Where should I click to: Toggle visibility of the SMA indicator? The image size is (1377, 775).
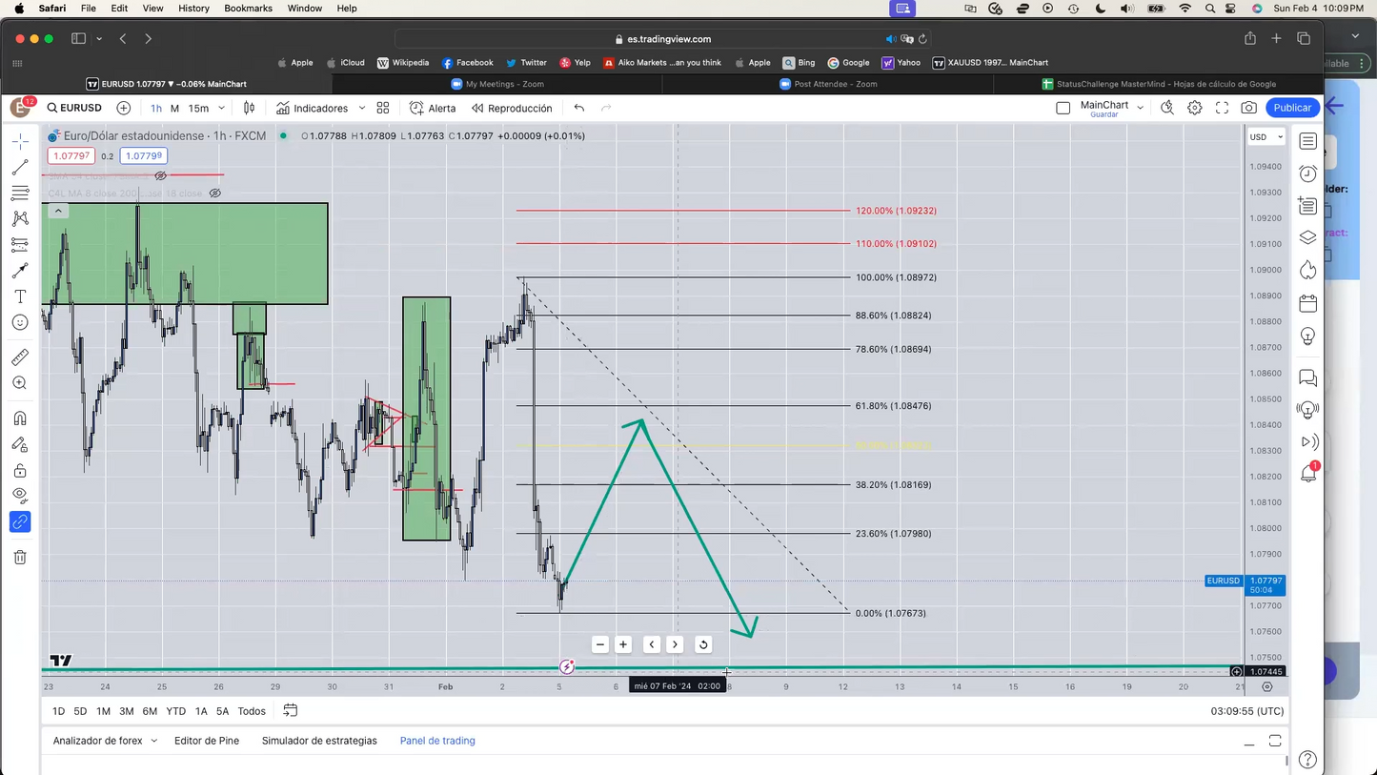click(160, 175)
